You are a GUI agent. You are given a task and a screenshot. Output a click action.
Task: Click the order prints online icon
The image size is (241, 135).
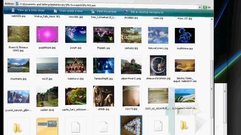(55, 11)
